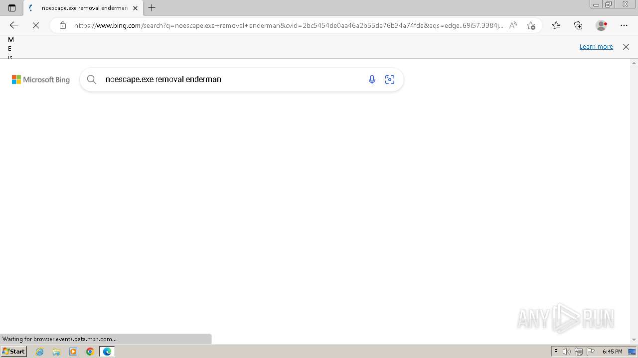Follow the Learn more link
This screenshot has width=638, height=358.
(596, 47)
